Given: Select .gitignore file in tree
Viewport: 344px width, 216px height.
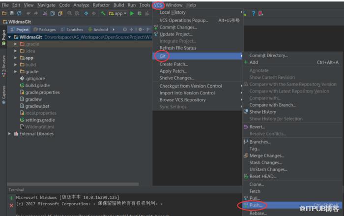Looking at the screenshot, I should [32, 78].
